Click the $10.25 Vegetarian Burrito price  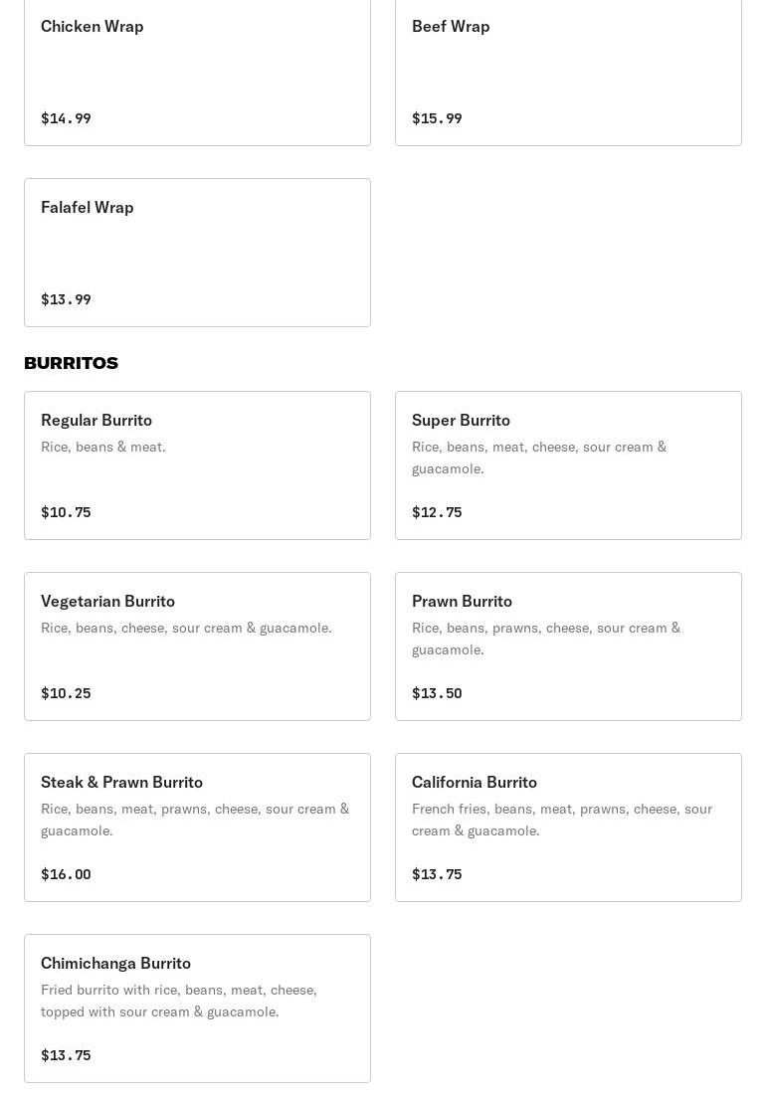click(x=66, y=693)
